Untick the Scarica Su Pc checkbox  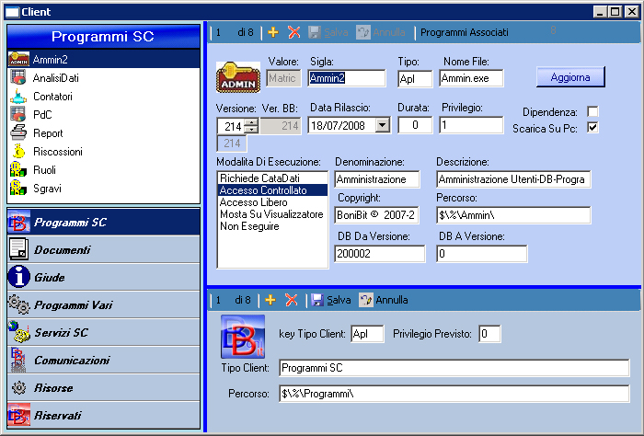592,128
